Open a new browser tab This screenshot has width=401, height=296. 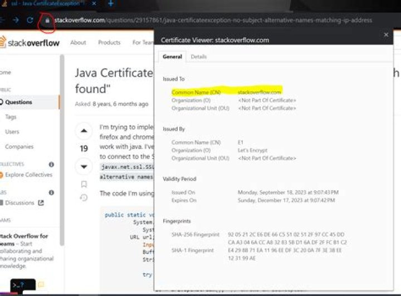(111, 3)
